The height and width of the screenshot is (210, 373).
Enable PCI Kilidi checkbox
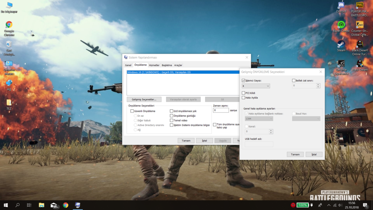(243, 93)
